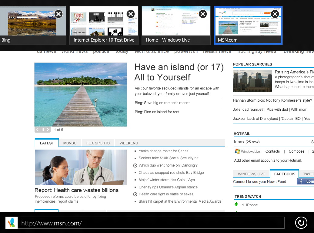The height and width of the screenshot is (233, 314).
Task: Click the address bar with msn.com URL
Action: point(151,223)
